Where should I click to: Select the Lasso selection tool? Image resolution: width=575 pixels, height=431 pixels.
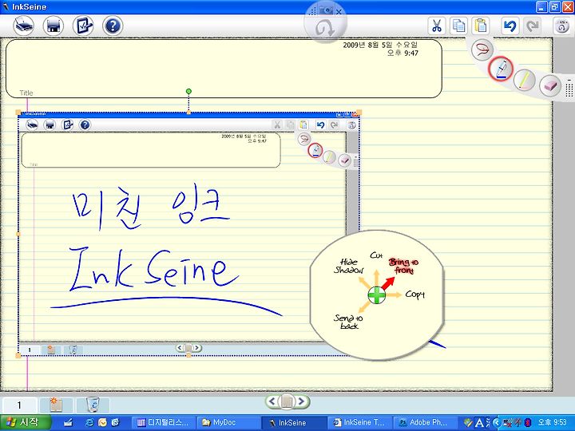[x=482, y=49]
